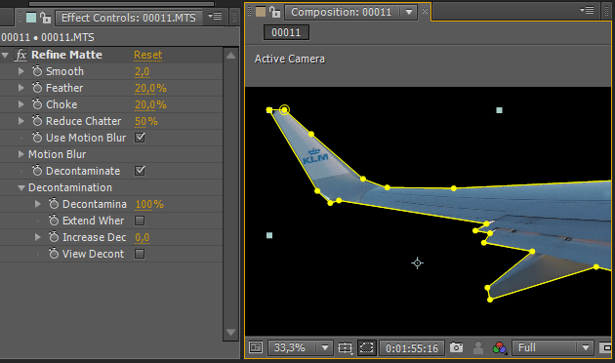Expand the Motion Blur group
615x363 pixels.
point(21,154)
